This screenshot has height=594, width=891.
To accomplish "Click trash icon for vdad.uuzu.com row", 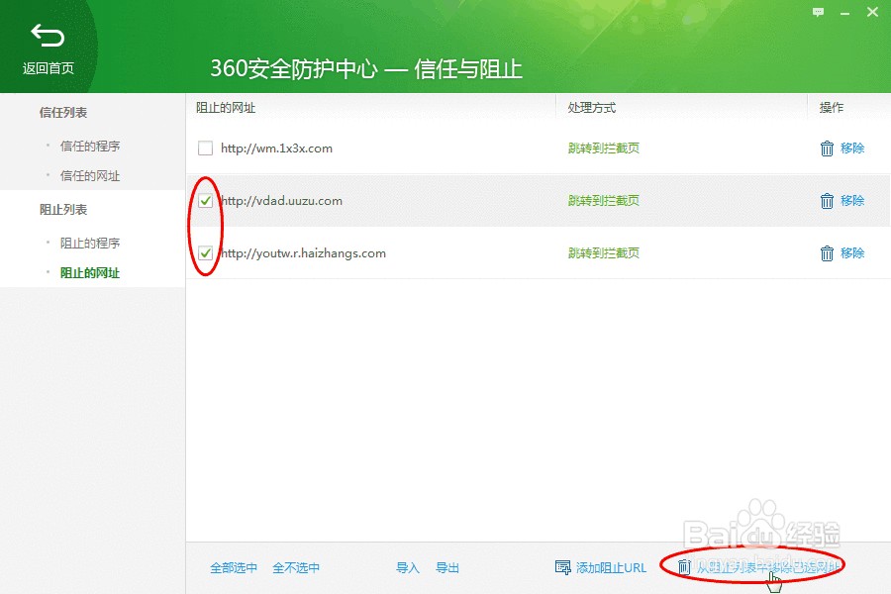I will (827, 201).
